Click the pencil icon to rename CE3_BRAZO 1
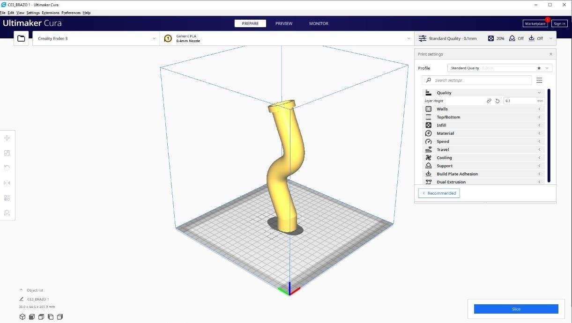This screenshot has height=323, width=572. tap(22, 299)
